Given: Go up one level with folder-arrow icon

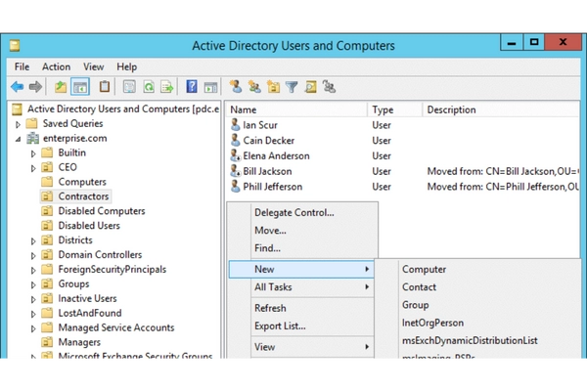Looking at the screenshot, I should point(61,87).
